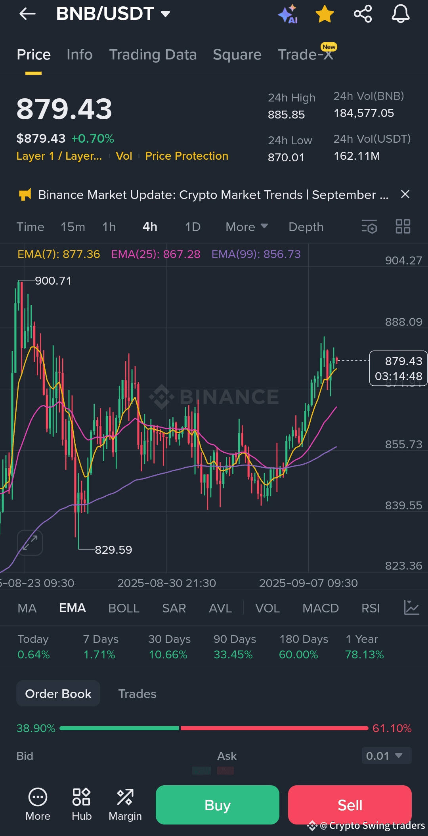This screenshot has width=428, height=836.
Task: Enable the BOLL indicator
Action: tap(124, 608)
